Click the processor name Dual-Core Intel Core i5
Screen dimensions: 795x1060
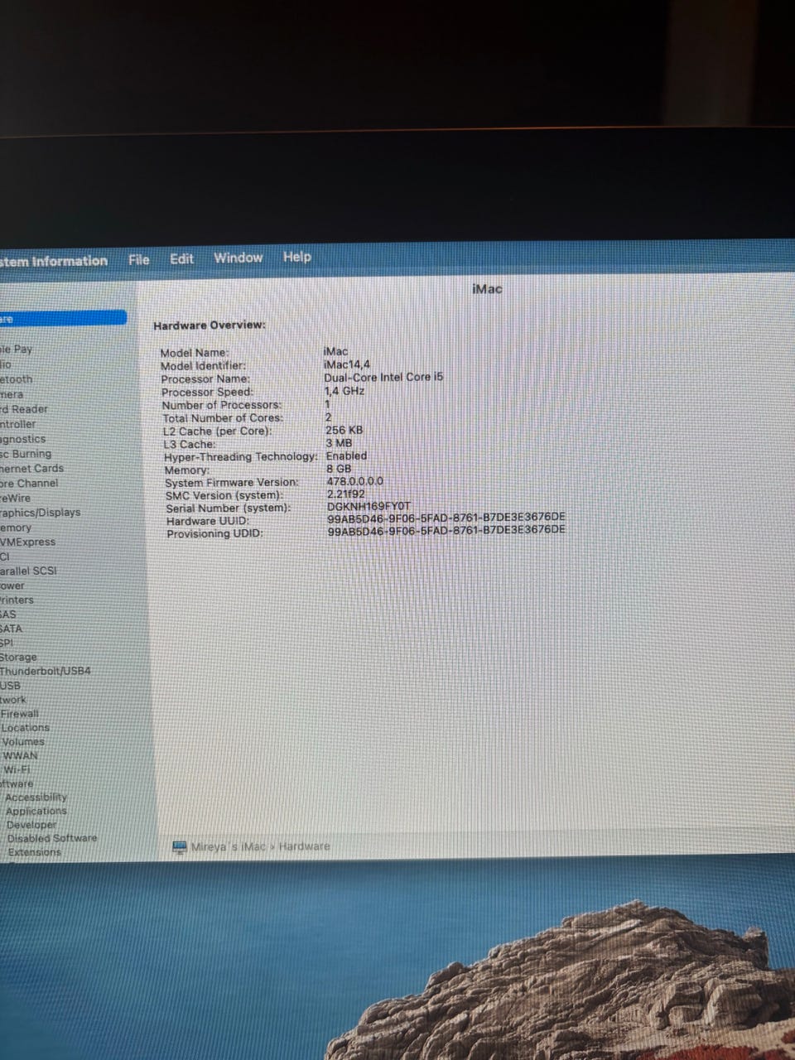click(383, 377)
